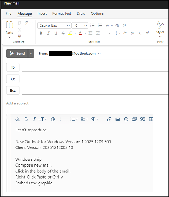Switch to the Insert tab
The image size is (169, 197).
click(x=42, y=14)
